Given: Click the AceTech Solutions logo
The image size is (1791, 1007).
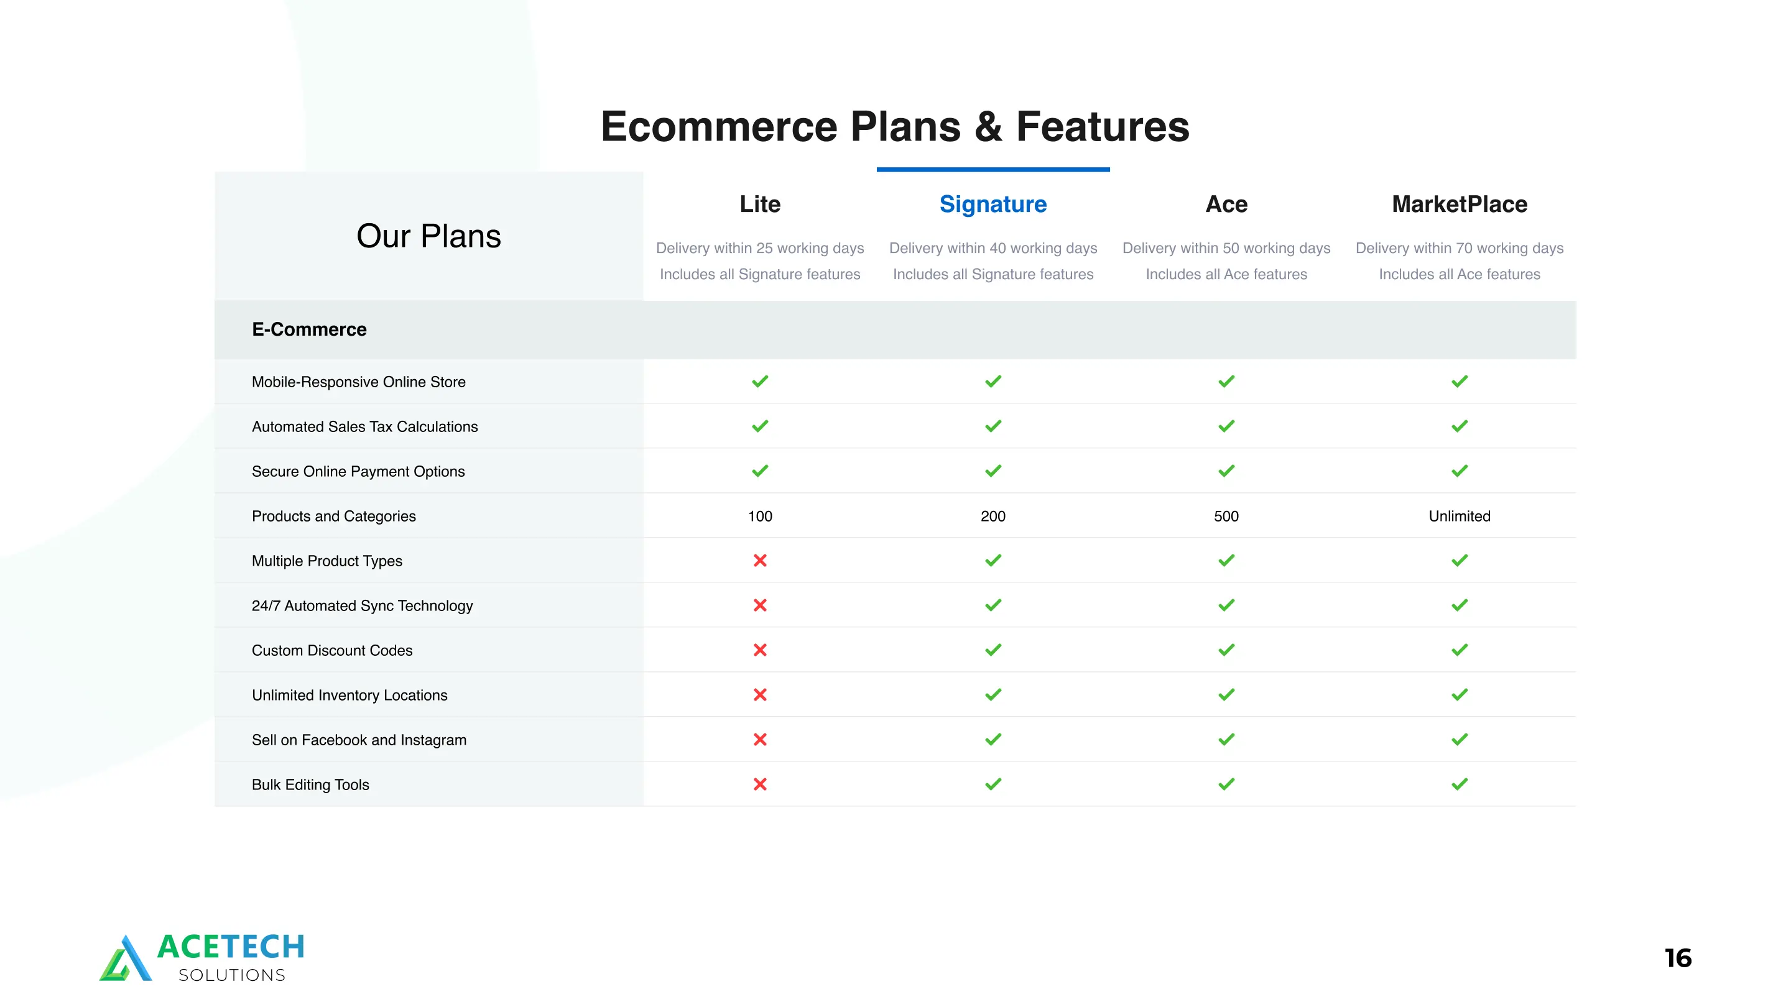Looking at the screenshot, I should [x=201, y=957].
